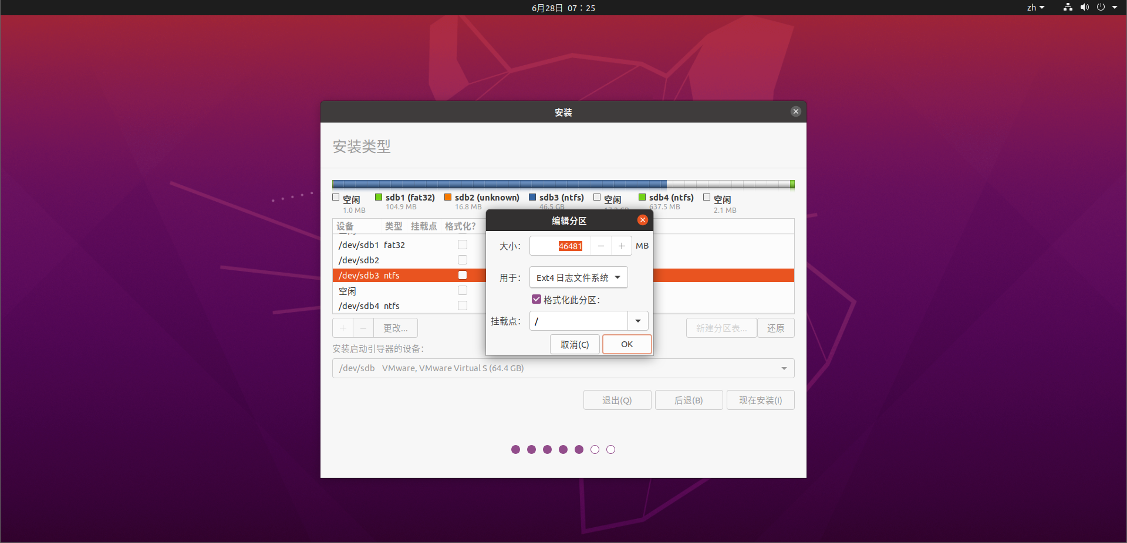Close the Edit Partition dialog with red X

click(x=643, y=220)
